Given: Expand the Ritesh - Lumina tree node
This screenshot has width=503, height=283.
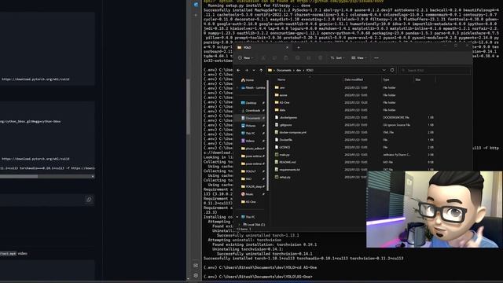Looking at the screenshot, I should pos(237,87).
